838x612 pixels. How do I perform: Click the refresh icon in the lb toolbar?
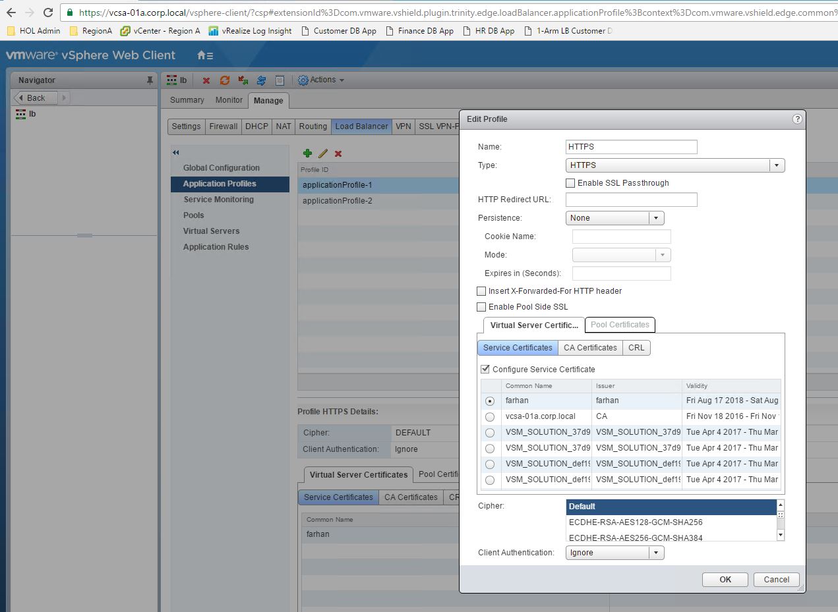(x=224, y=80)
